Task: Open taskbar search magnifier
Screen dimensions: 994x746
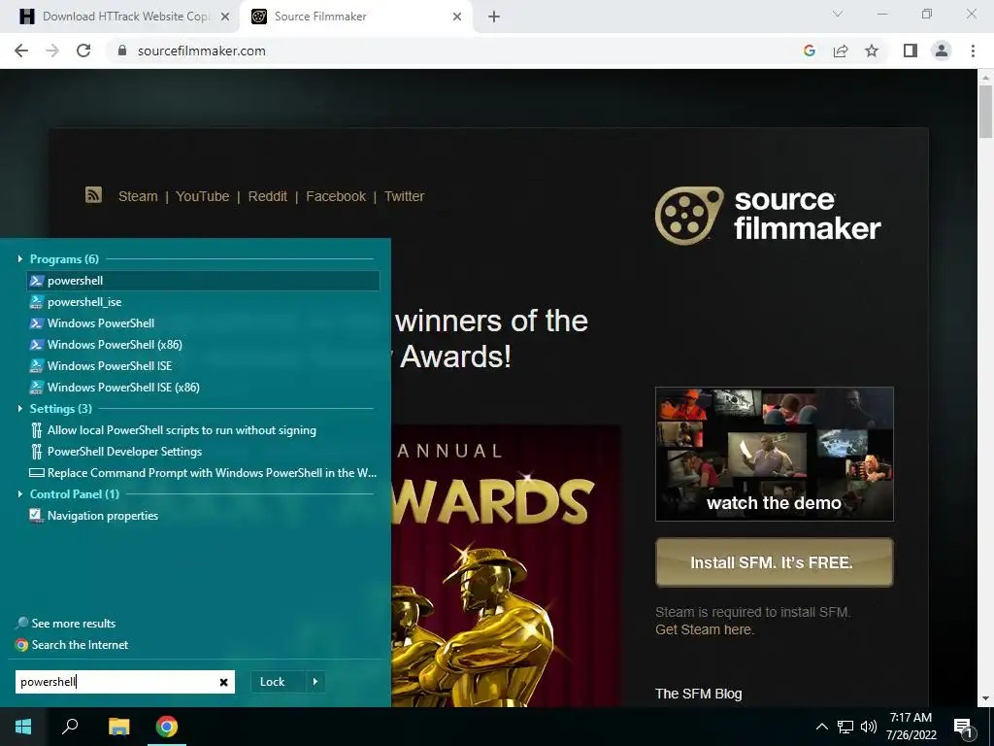Action: point(70,727)
